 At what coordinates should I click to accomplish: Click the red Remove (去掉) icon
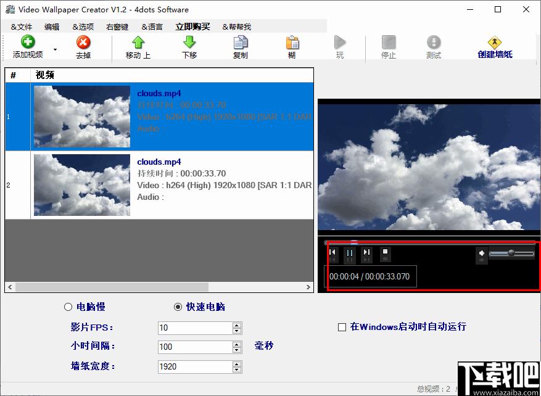[83, 43]
